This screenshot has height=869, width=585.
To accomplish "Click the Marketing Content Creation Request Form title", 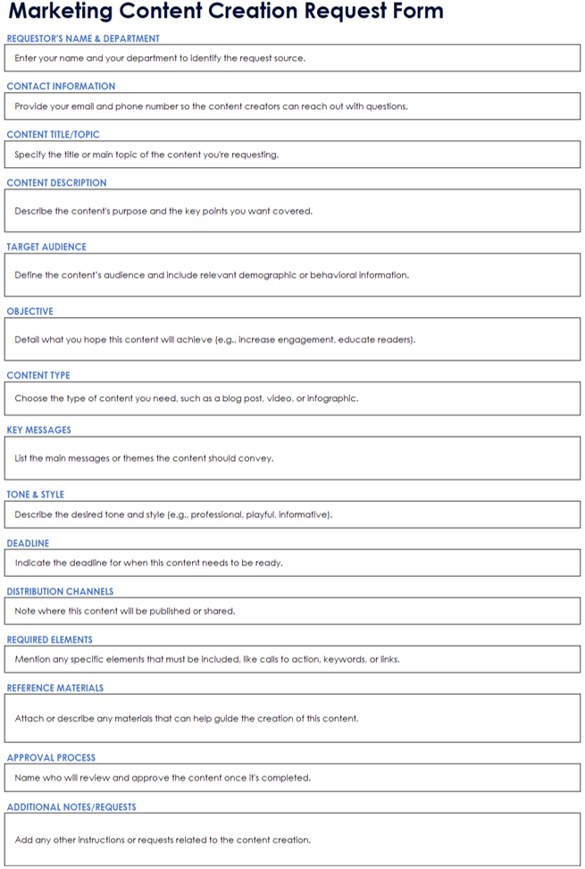I will coord(226,13).
